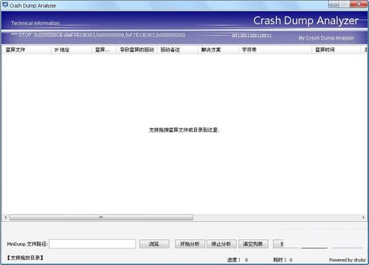The width and height of the screenshot is (369, 265).
Task: Click the 驱动备注 column header
Action: coord(178,50)
